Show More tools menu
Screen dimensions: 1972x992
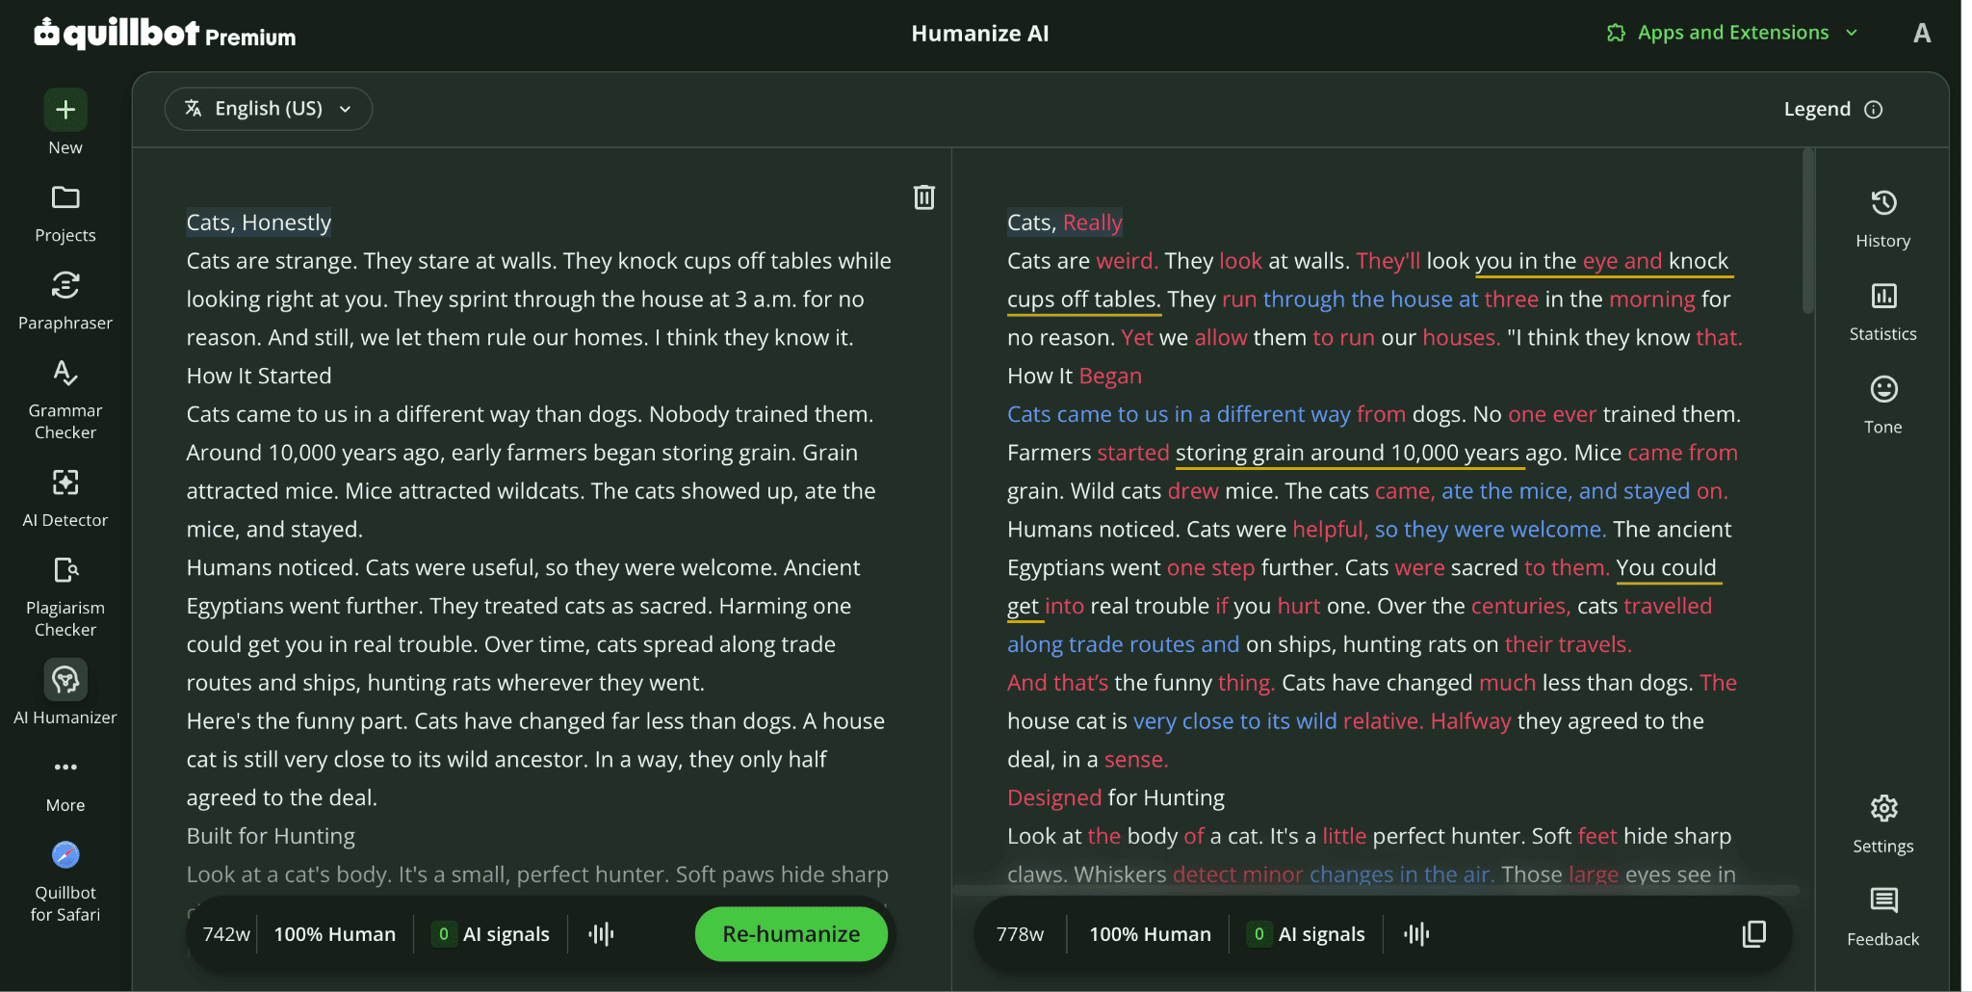(x=65, y=784)
